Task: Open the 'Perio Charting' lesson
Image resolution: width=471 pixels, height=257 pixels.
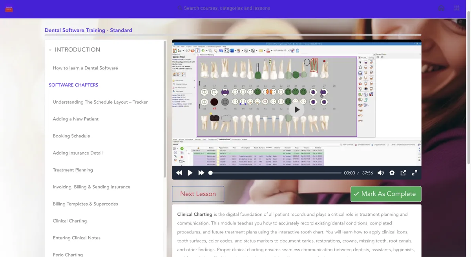Action: click(x=68, y=254)
